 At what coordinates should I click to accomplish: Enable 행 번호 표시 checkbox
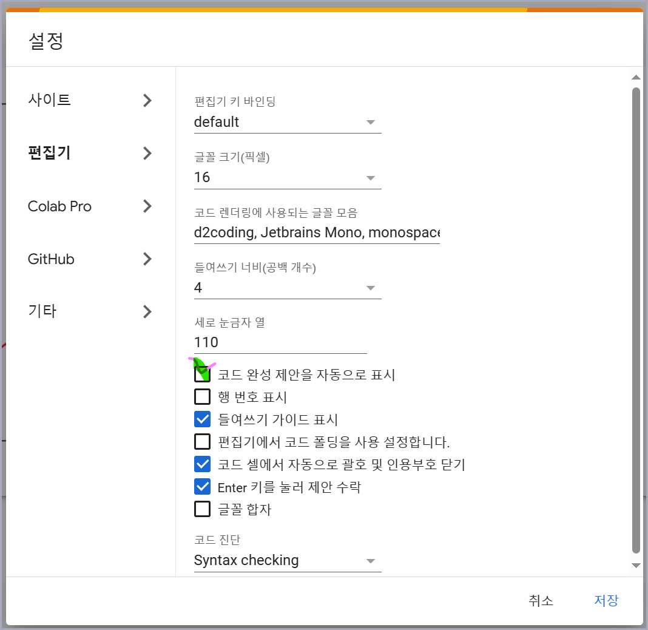[203, 397]
